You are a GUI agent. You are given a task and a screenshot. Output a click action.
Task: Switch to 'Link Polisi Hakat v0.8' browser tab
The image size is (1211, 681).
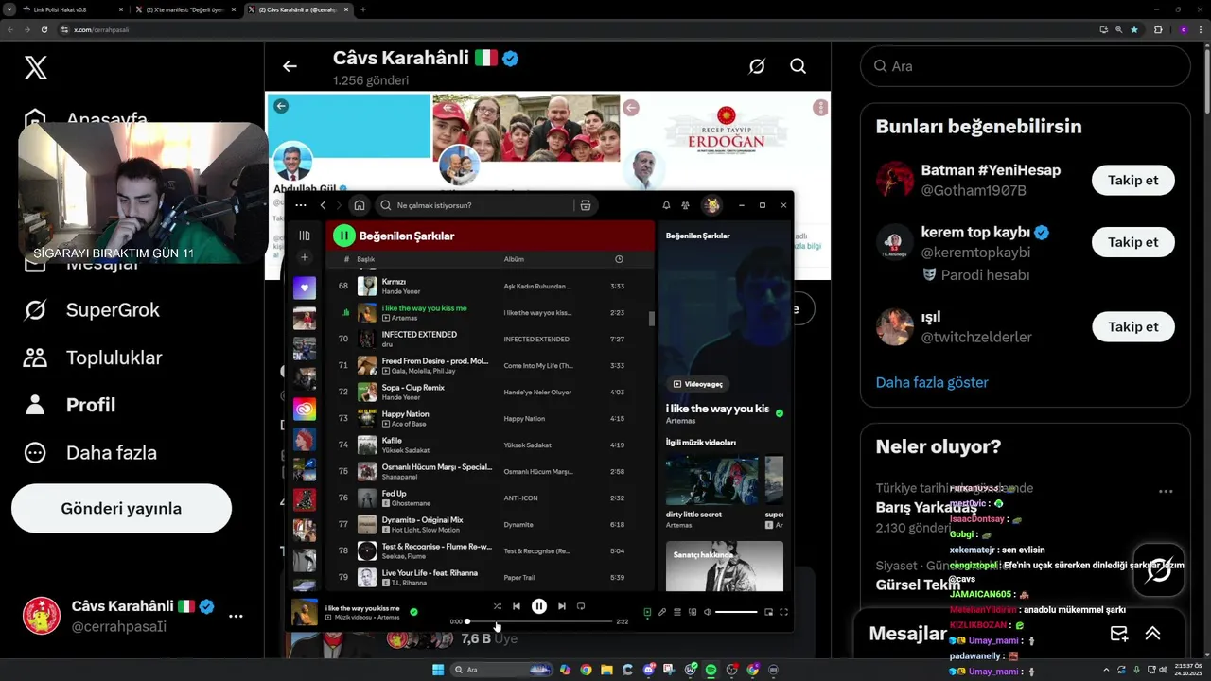pos(71,9)
